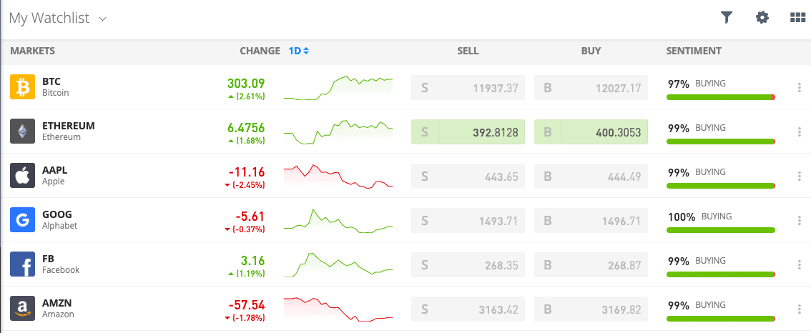Click the Facebook logo icon
The image size is (811, 333).
click(x=22, y=264)
